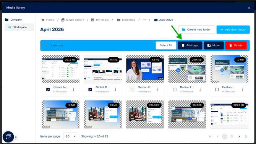
Task: Delete the selected media items
Action: click(x=236, y=45)
